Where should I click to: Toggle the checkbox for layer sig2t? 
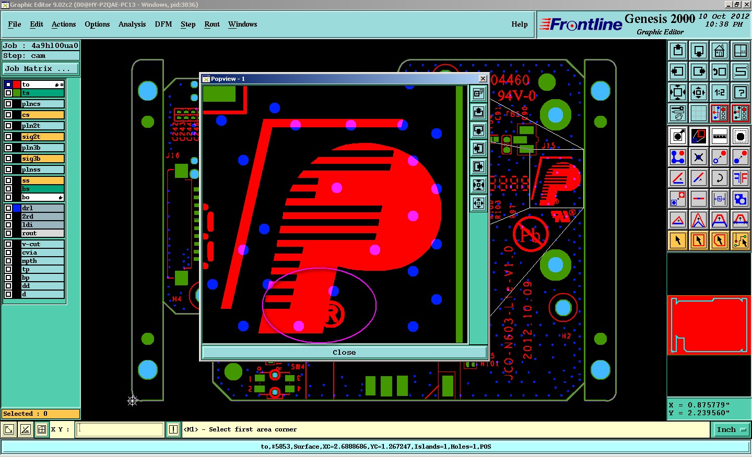click(8, 137)
